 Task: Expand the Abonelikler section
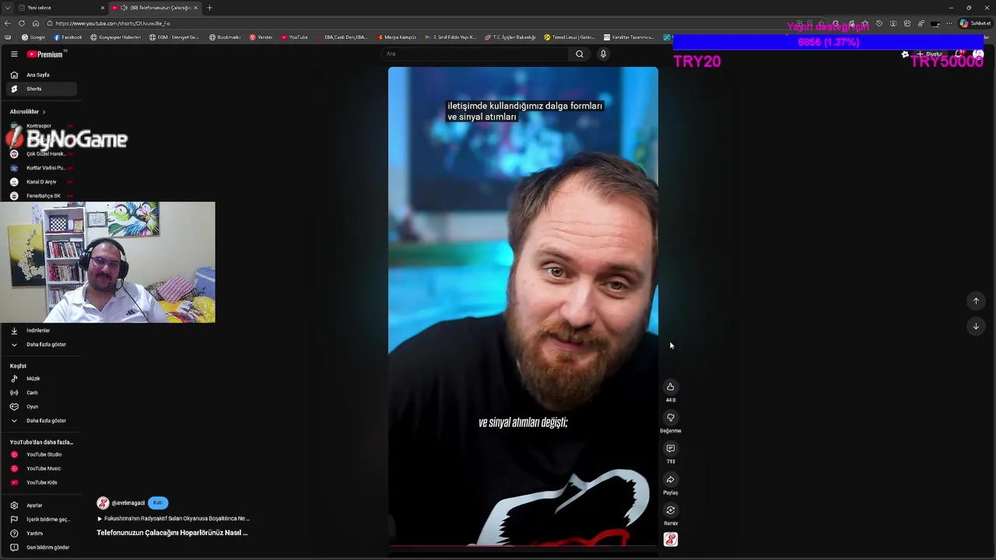click(28, 111)
